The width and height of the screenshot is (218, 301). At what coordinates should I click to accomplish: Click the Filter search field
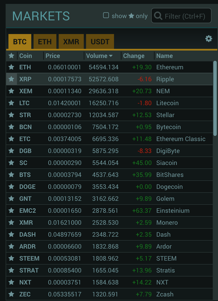(181, 16)
